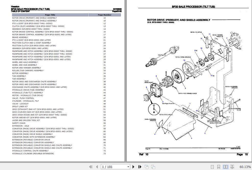The height and width of the screenshot is (170, 252).
Task: Toggle the dual-page facing view mode
Action: [x=226, y=167]
